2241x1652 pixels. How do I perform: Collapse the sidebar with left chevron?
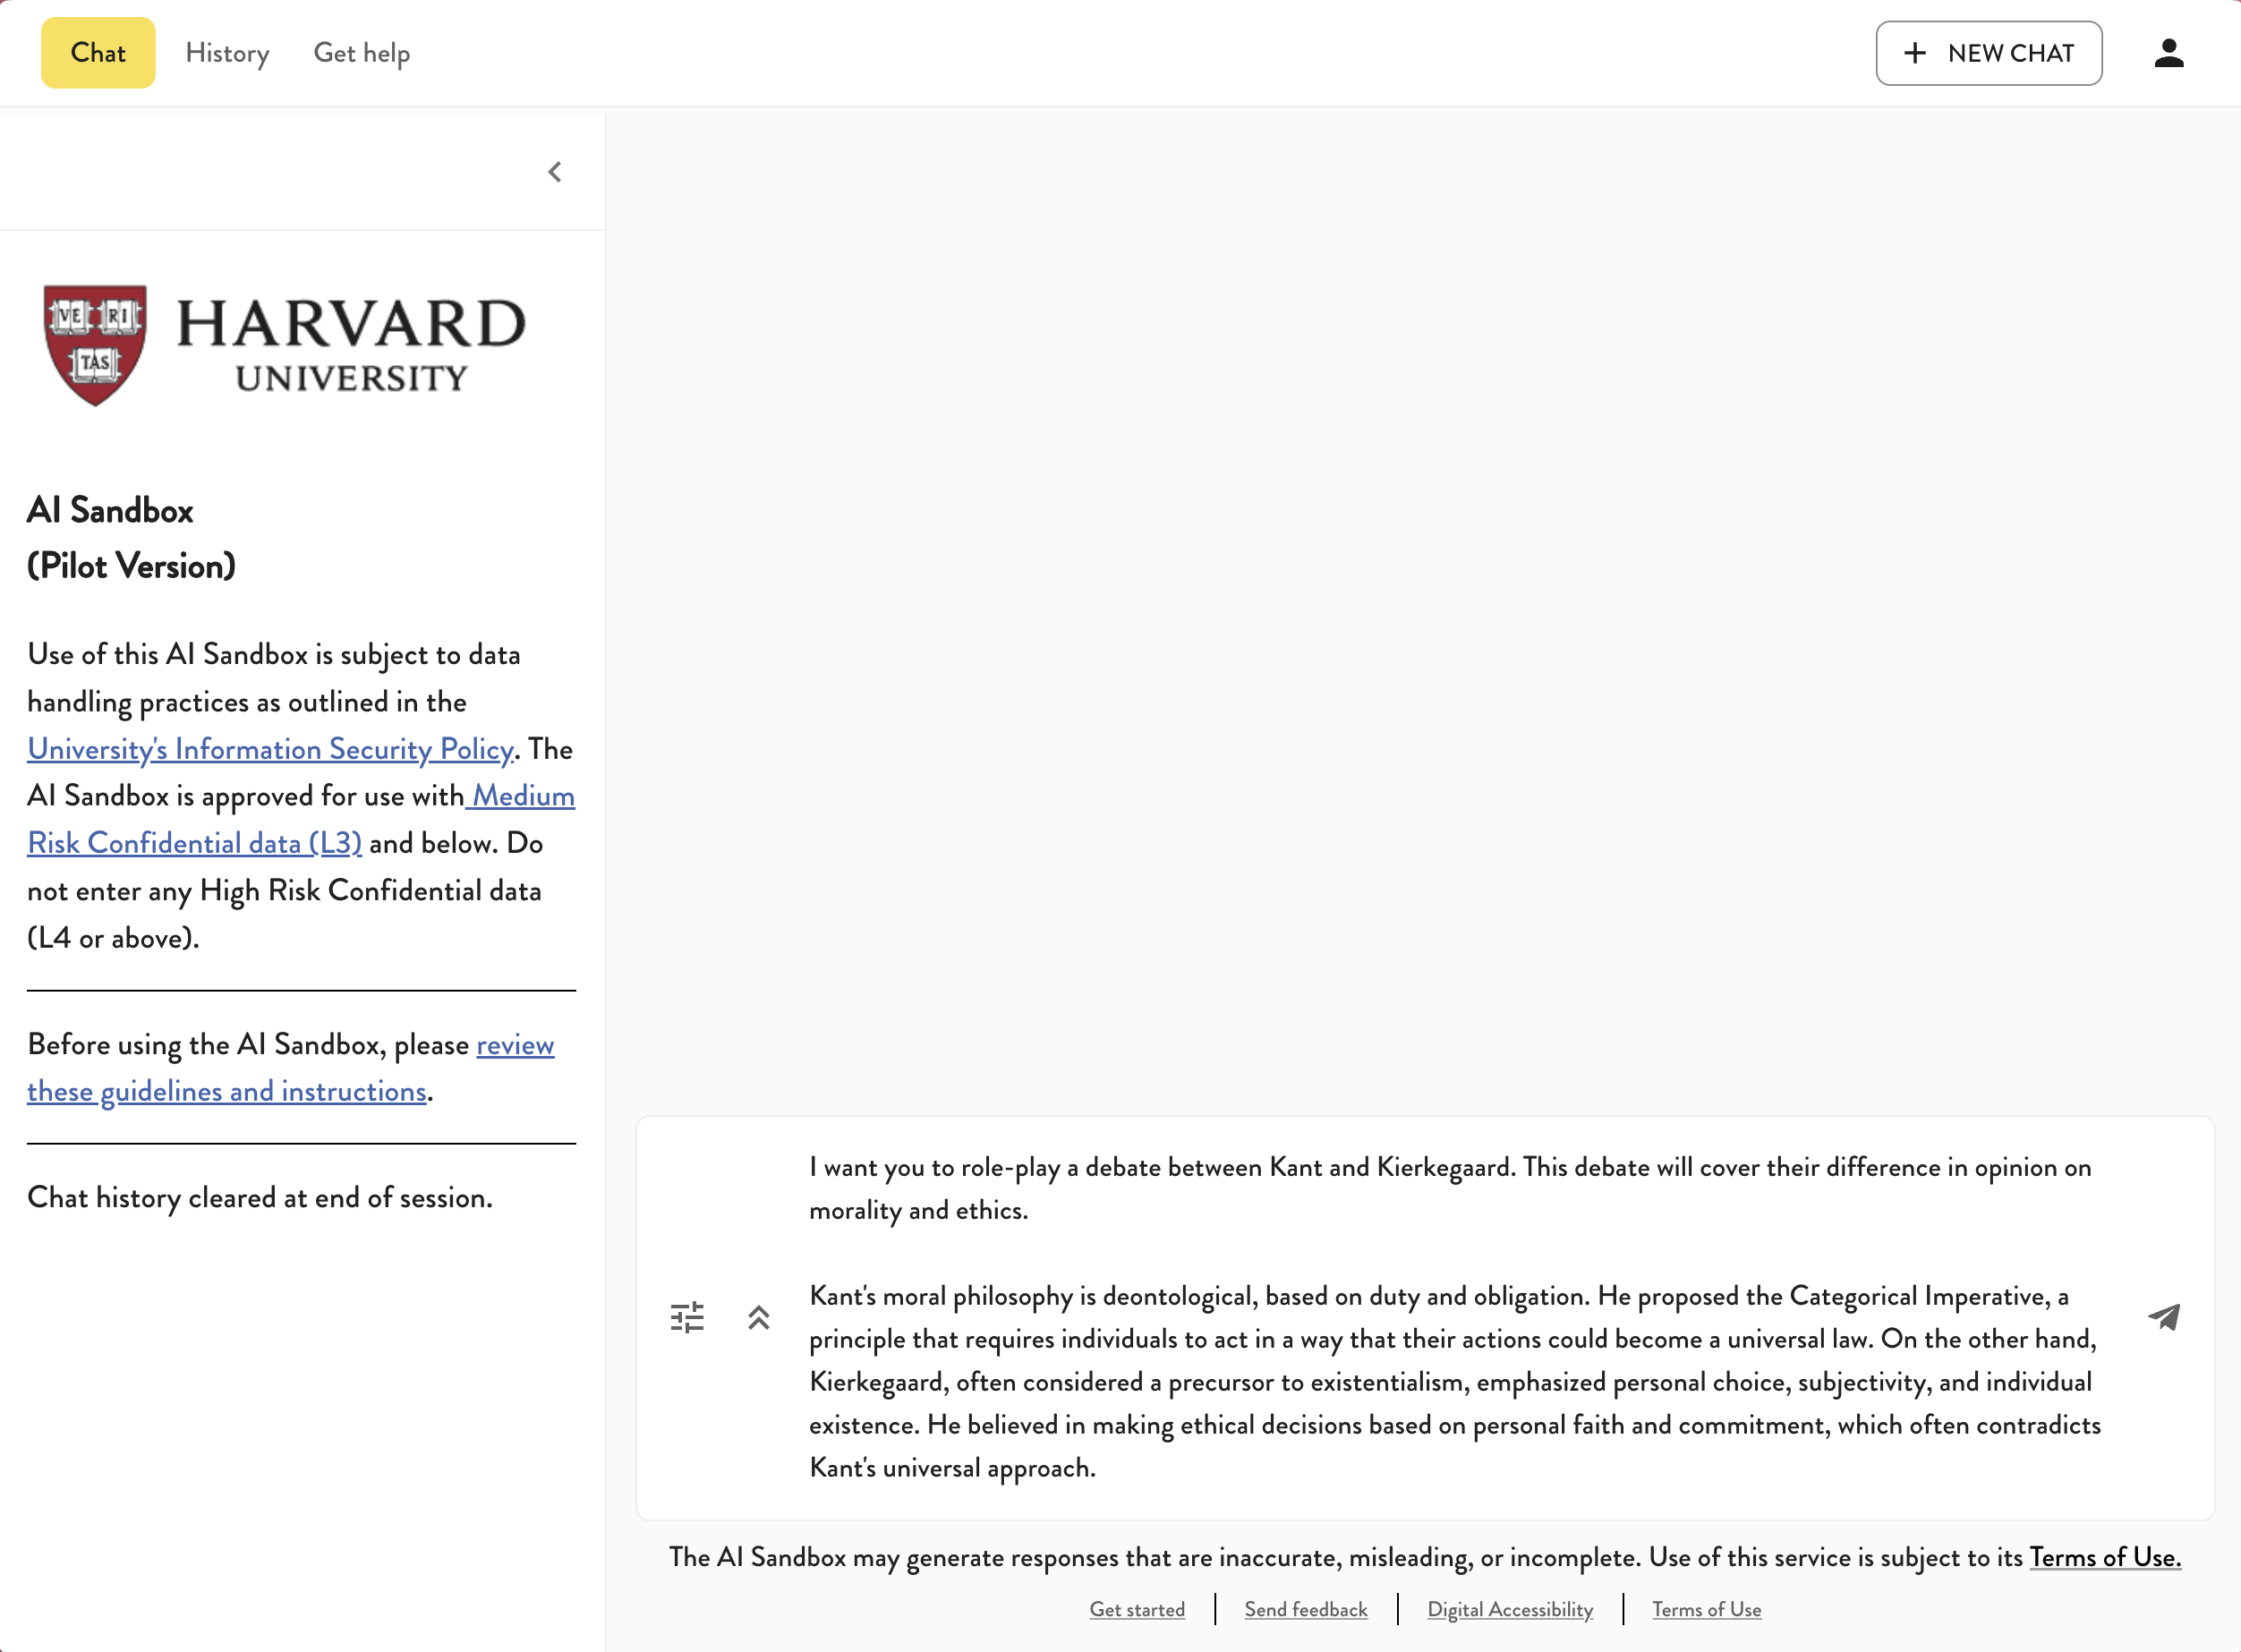(x=555, y=172)
